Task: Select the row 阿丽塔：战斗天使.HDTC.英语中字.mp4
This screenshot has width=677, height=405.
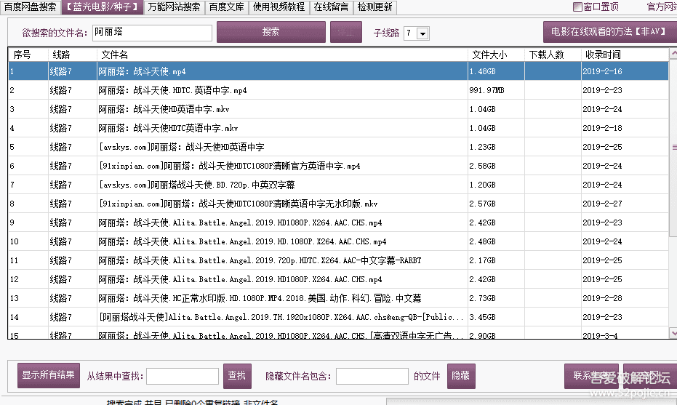Action: click(172, 91)
